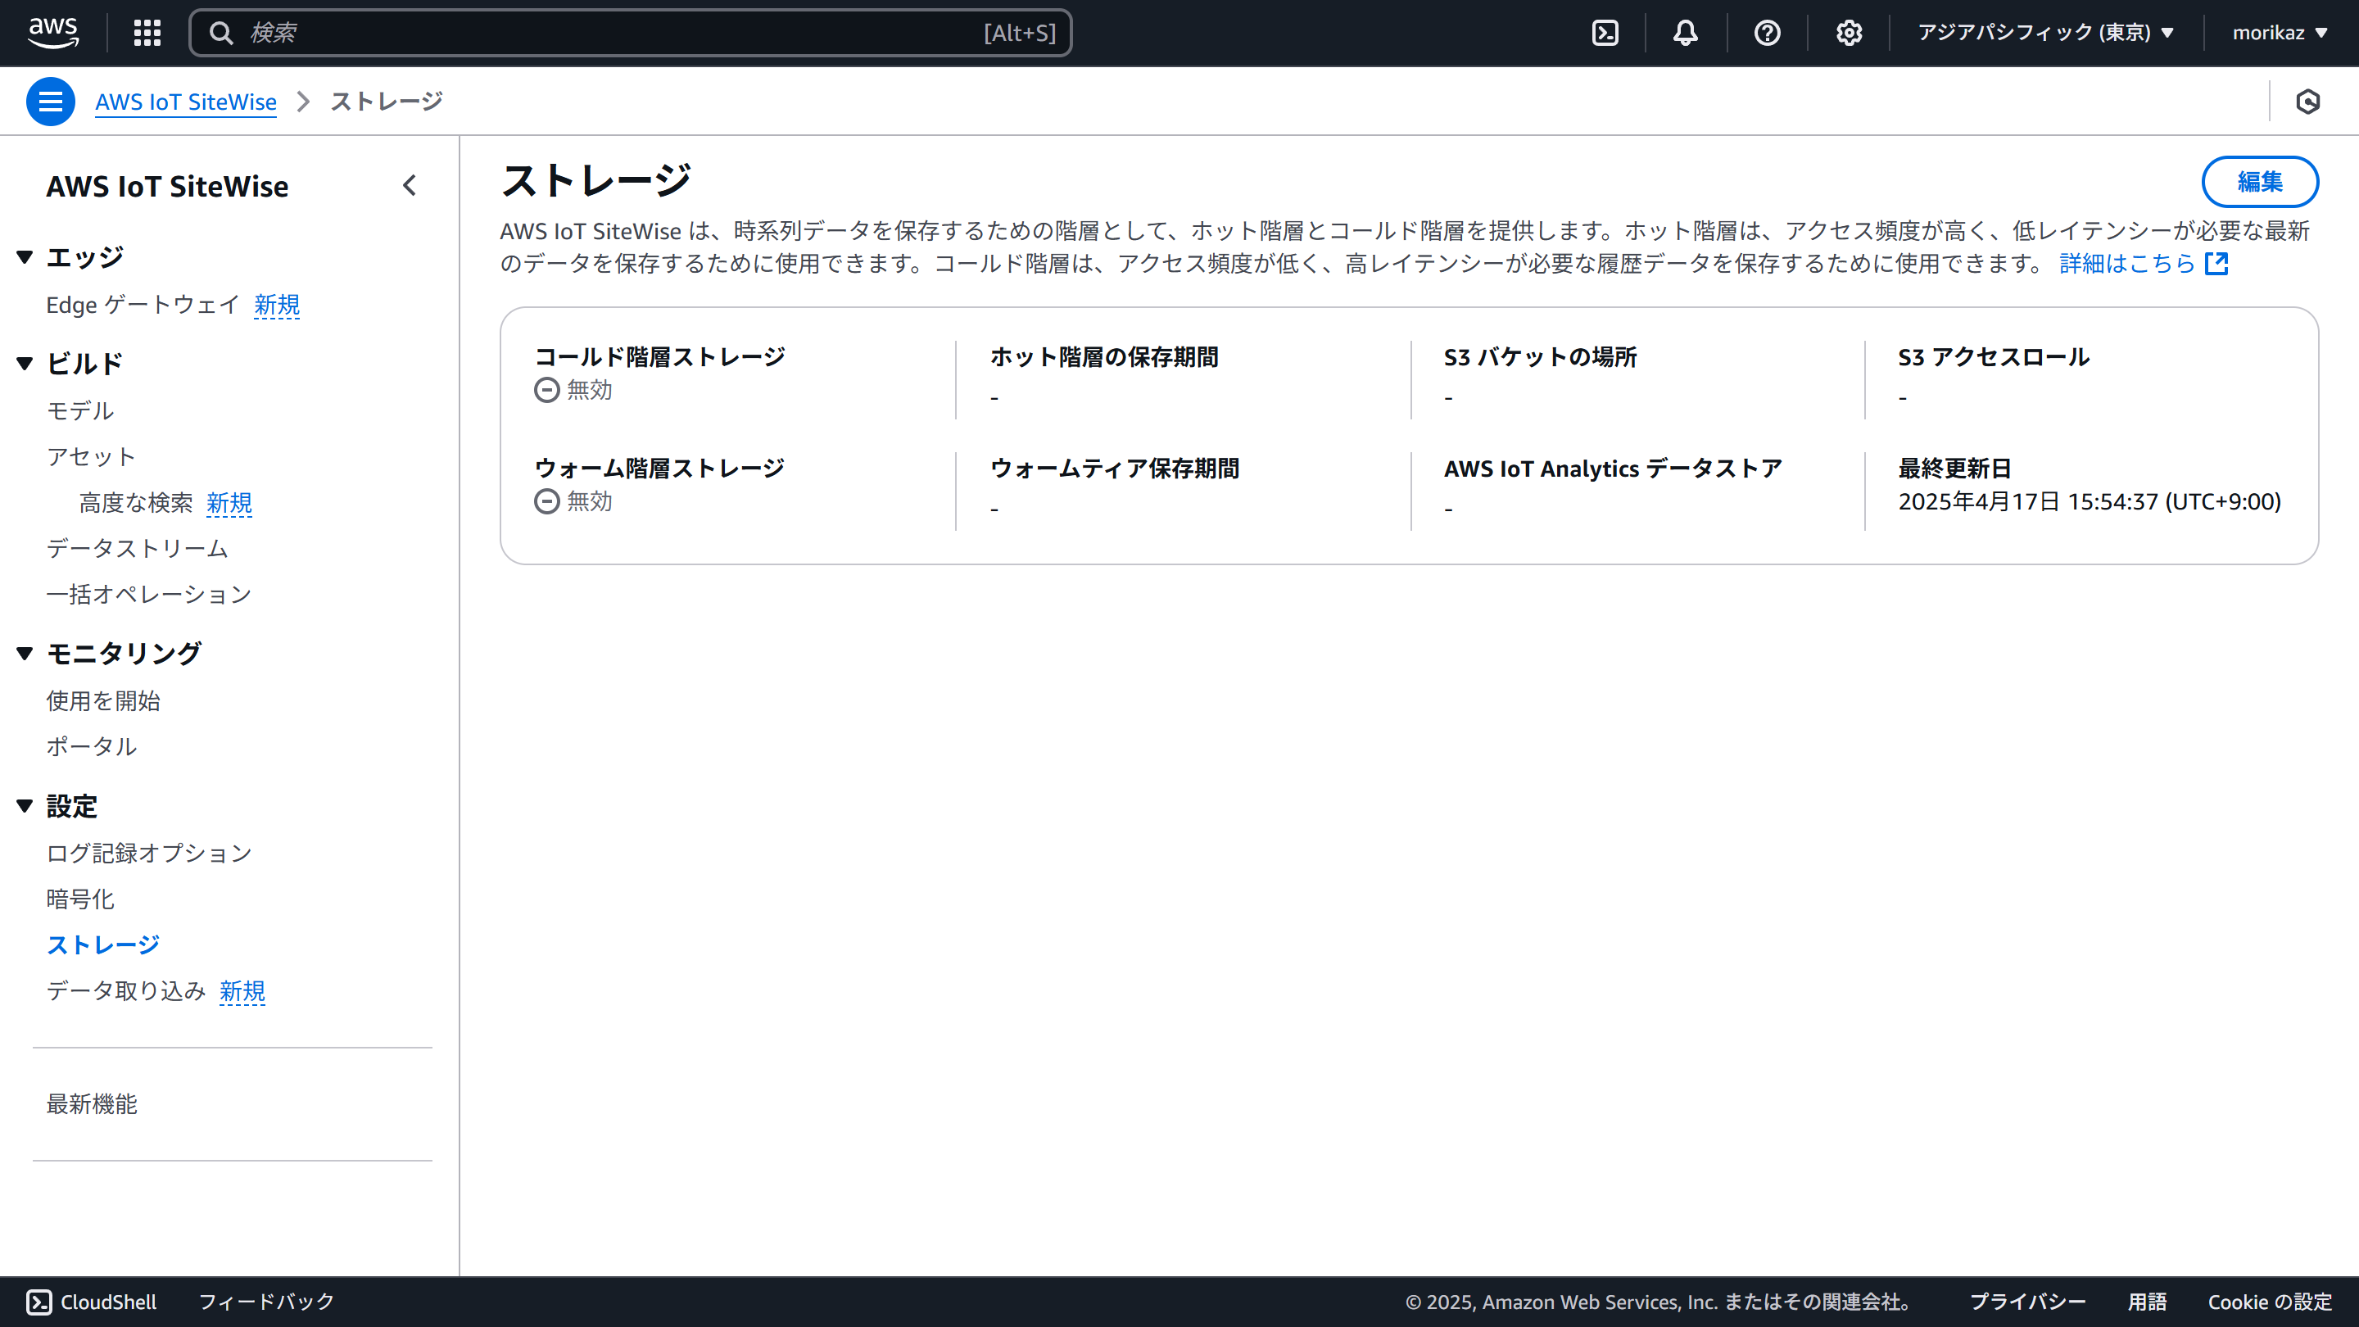Open the help question mark icon

(1767, 33)
